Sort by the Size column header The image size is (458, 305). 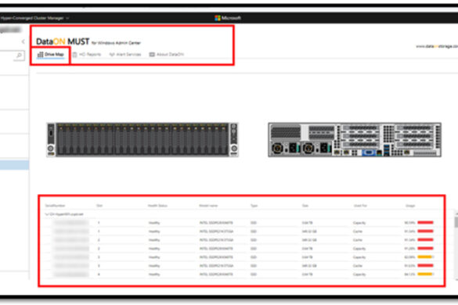(305, 206)
